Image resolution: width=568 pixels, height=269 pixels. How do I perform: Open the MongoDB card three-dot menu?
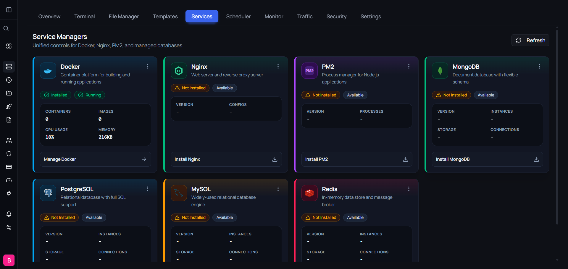[x=540, y=67]
